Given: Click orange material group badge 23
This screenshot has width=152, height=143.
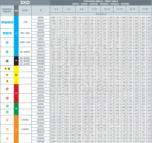Looking at the screenshot, I should click(x=7, y=129).
